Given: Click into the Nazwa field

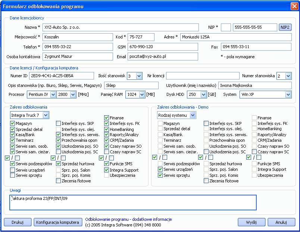Looking at the screenshot, I should (121, 27).
